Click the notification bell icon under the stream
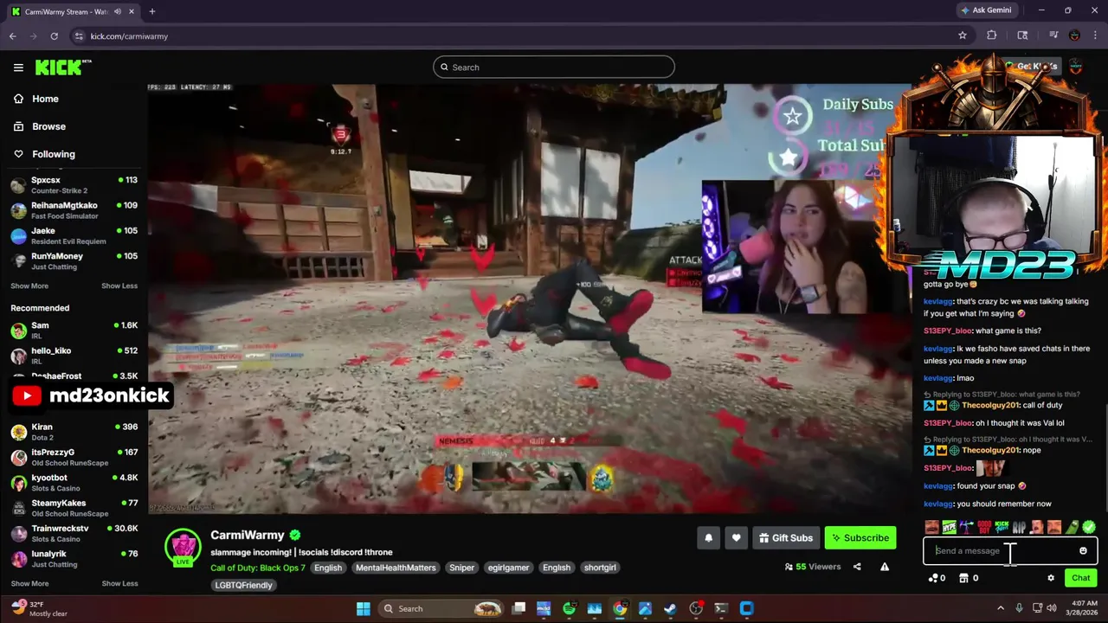 pos(708,538)
